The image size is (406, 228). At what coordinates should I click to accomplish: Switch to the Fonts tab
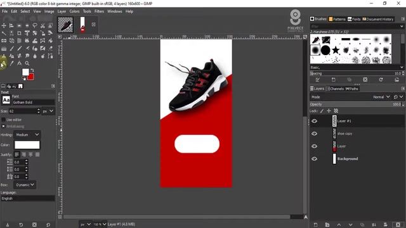[x=354, y=19]
